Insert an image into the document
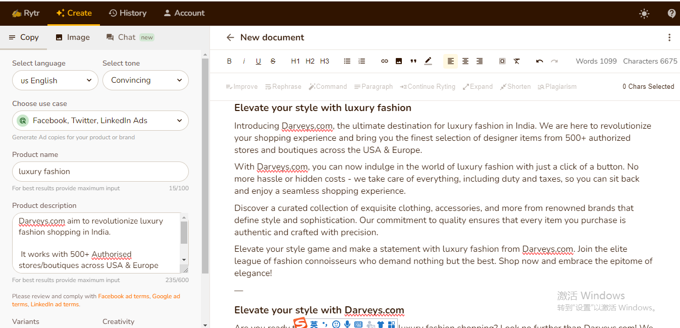 pyautogui.click(x=399, y=61)
